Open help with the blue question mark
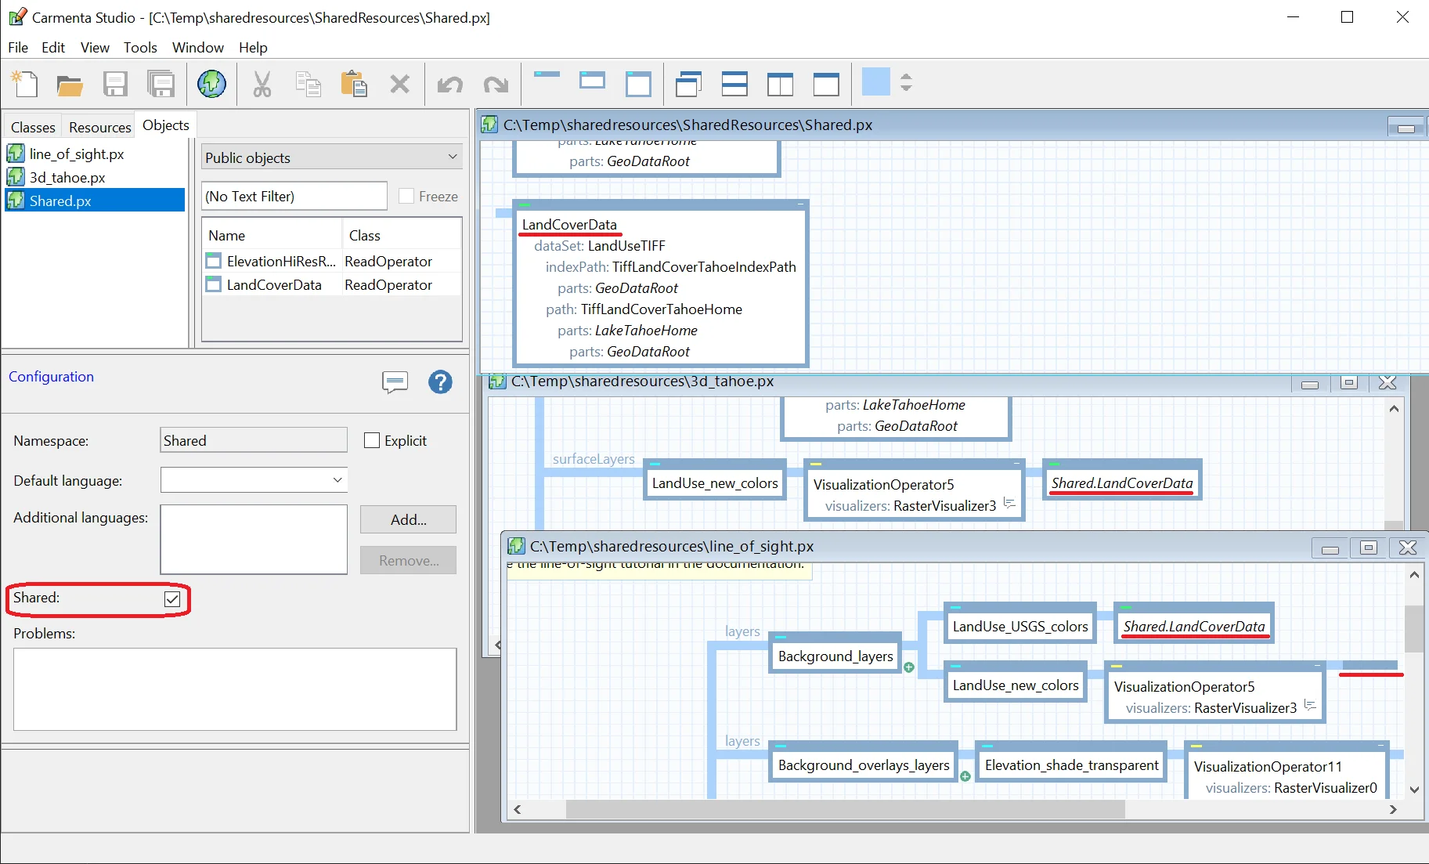The width and height of the screenshot is (1429, 864). pos(440,382)
